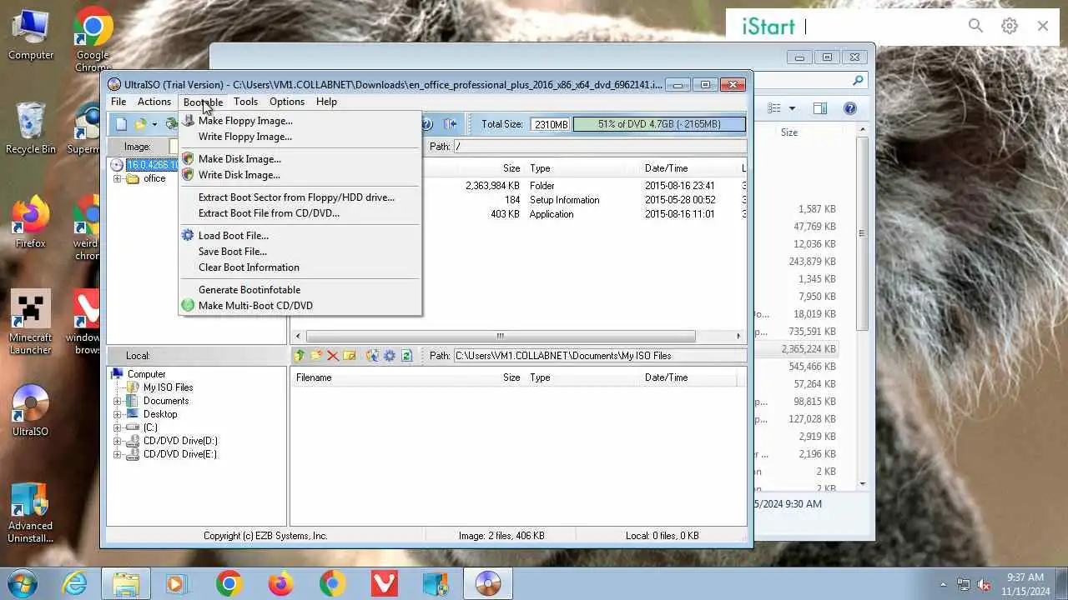Open view dropdown arrow in Explorer window
The image size is (1068, 600).
[x=792, y=108]
